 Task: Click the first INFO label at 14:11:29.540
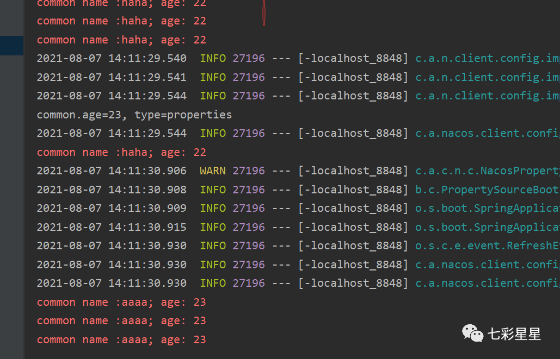pos(213,59)
